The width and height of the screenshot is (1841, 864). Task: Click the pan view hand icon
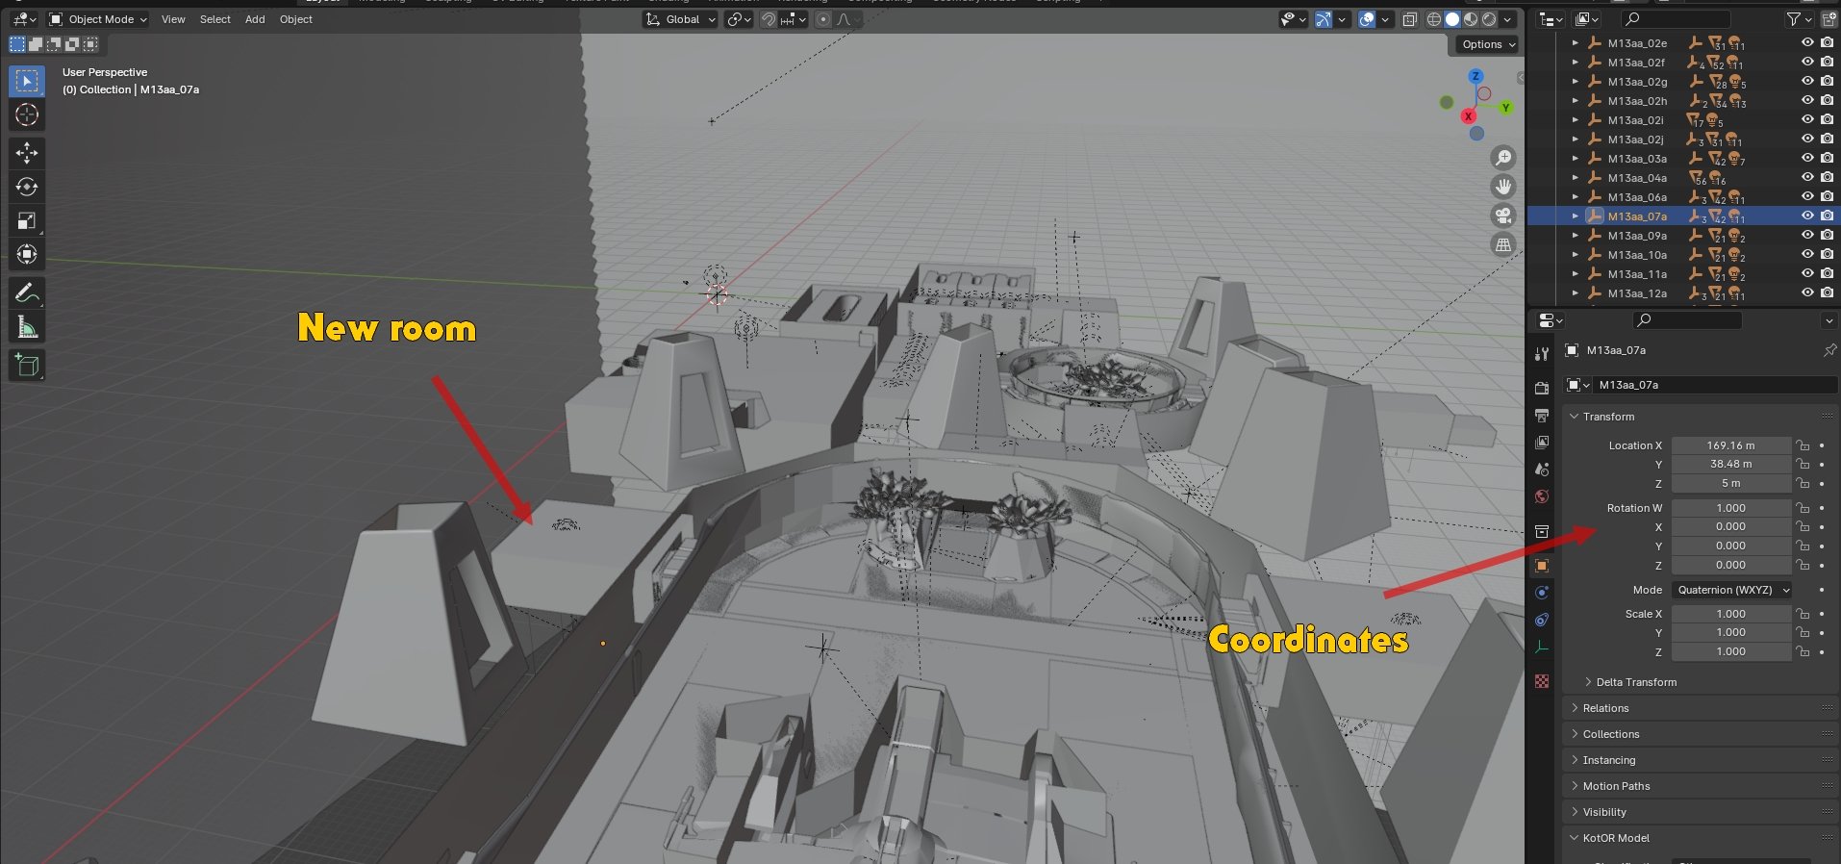coord(1502,187)
